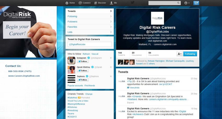Image resolution: width=222 pixels, height=119 pixels.
Task: Toggle the Following button on profile
Action: click(x=190, y=54)
